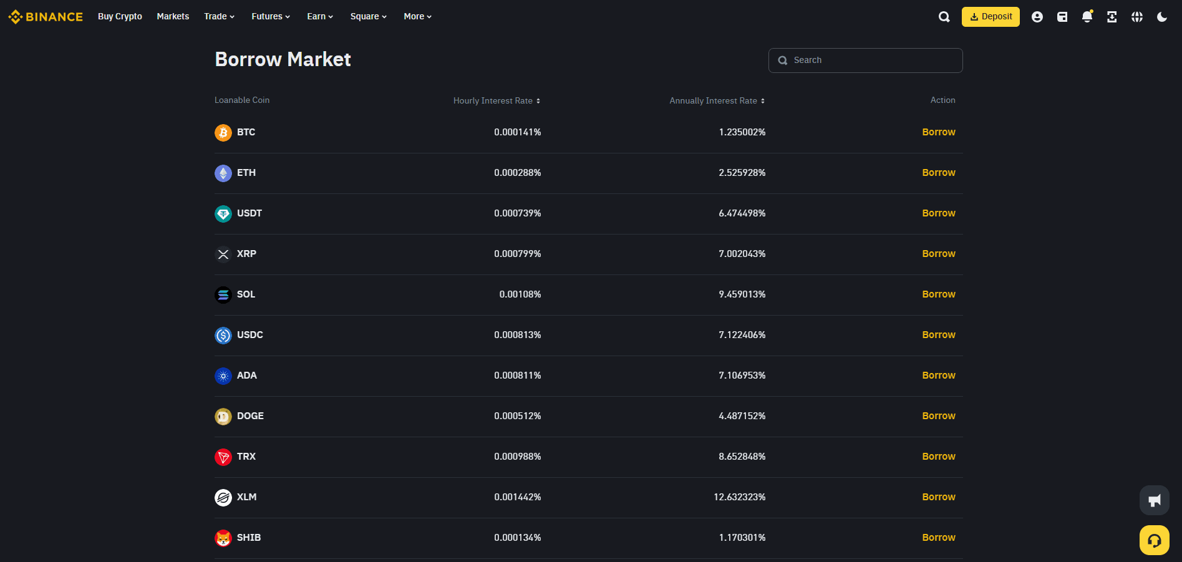
Task: Go to Buy Crypto
Action: (x=120, y=17)
